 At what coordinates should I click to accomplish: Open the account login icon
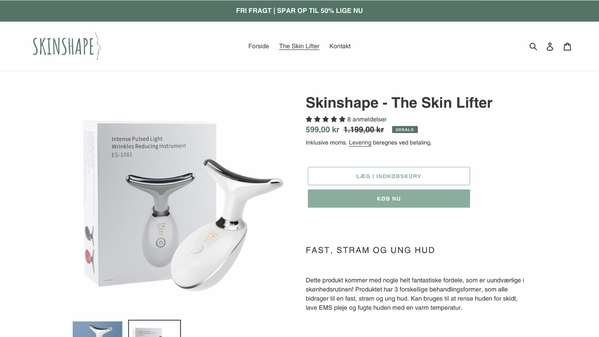[550, 46]
